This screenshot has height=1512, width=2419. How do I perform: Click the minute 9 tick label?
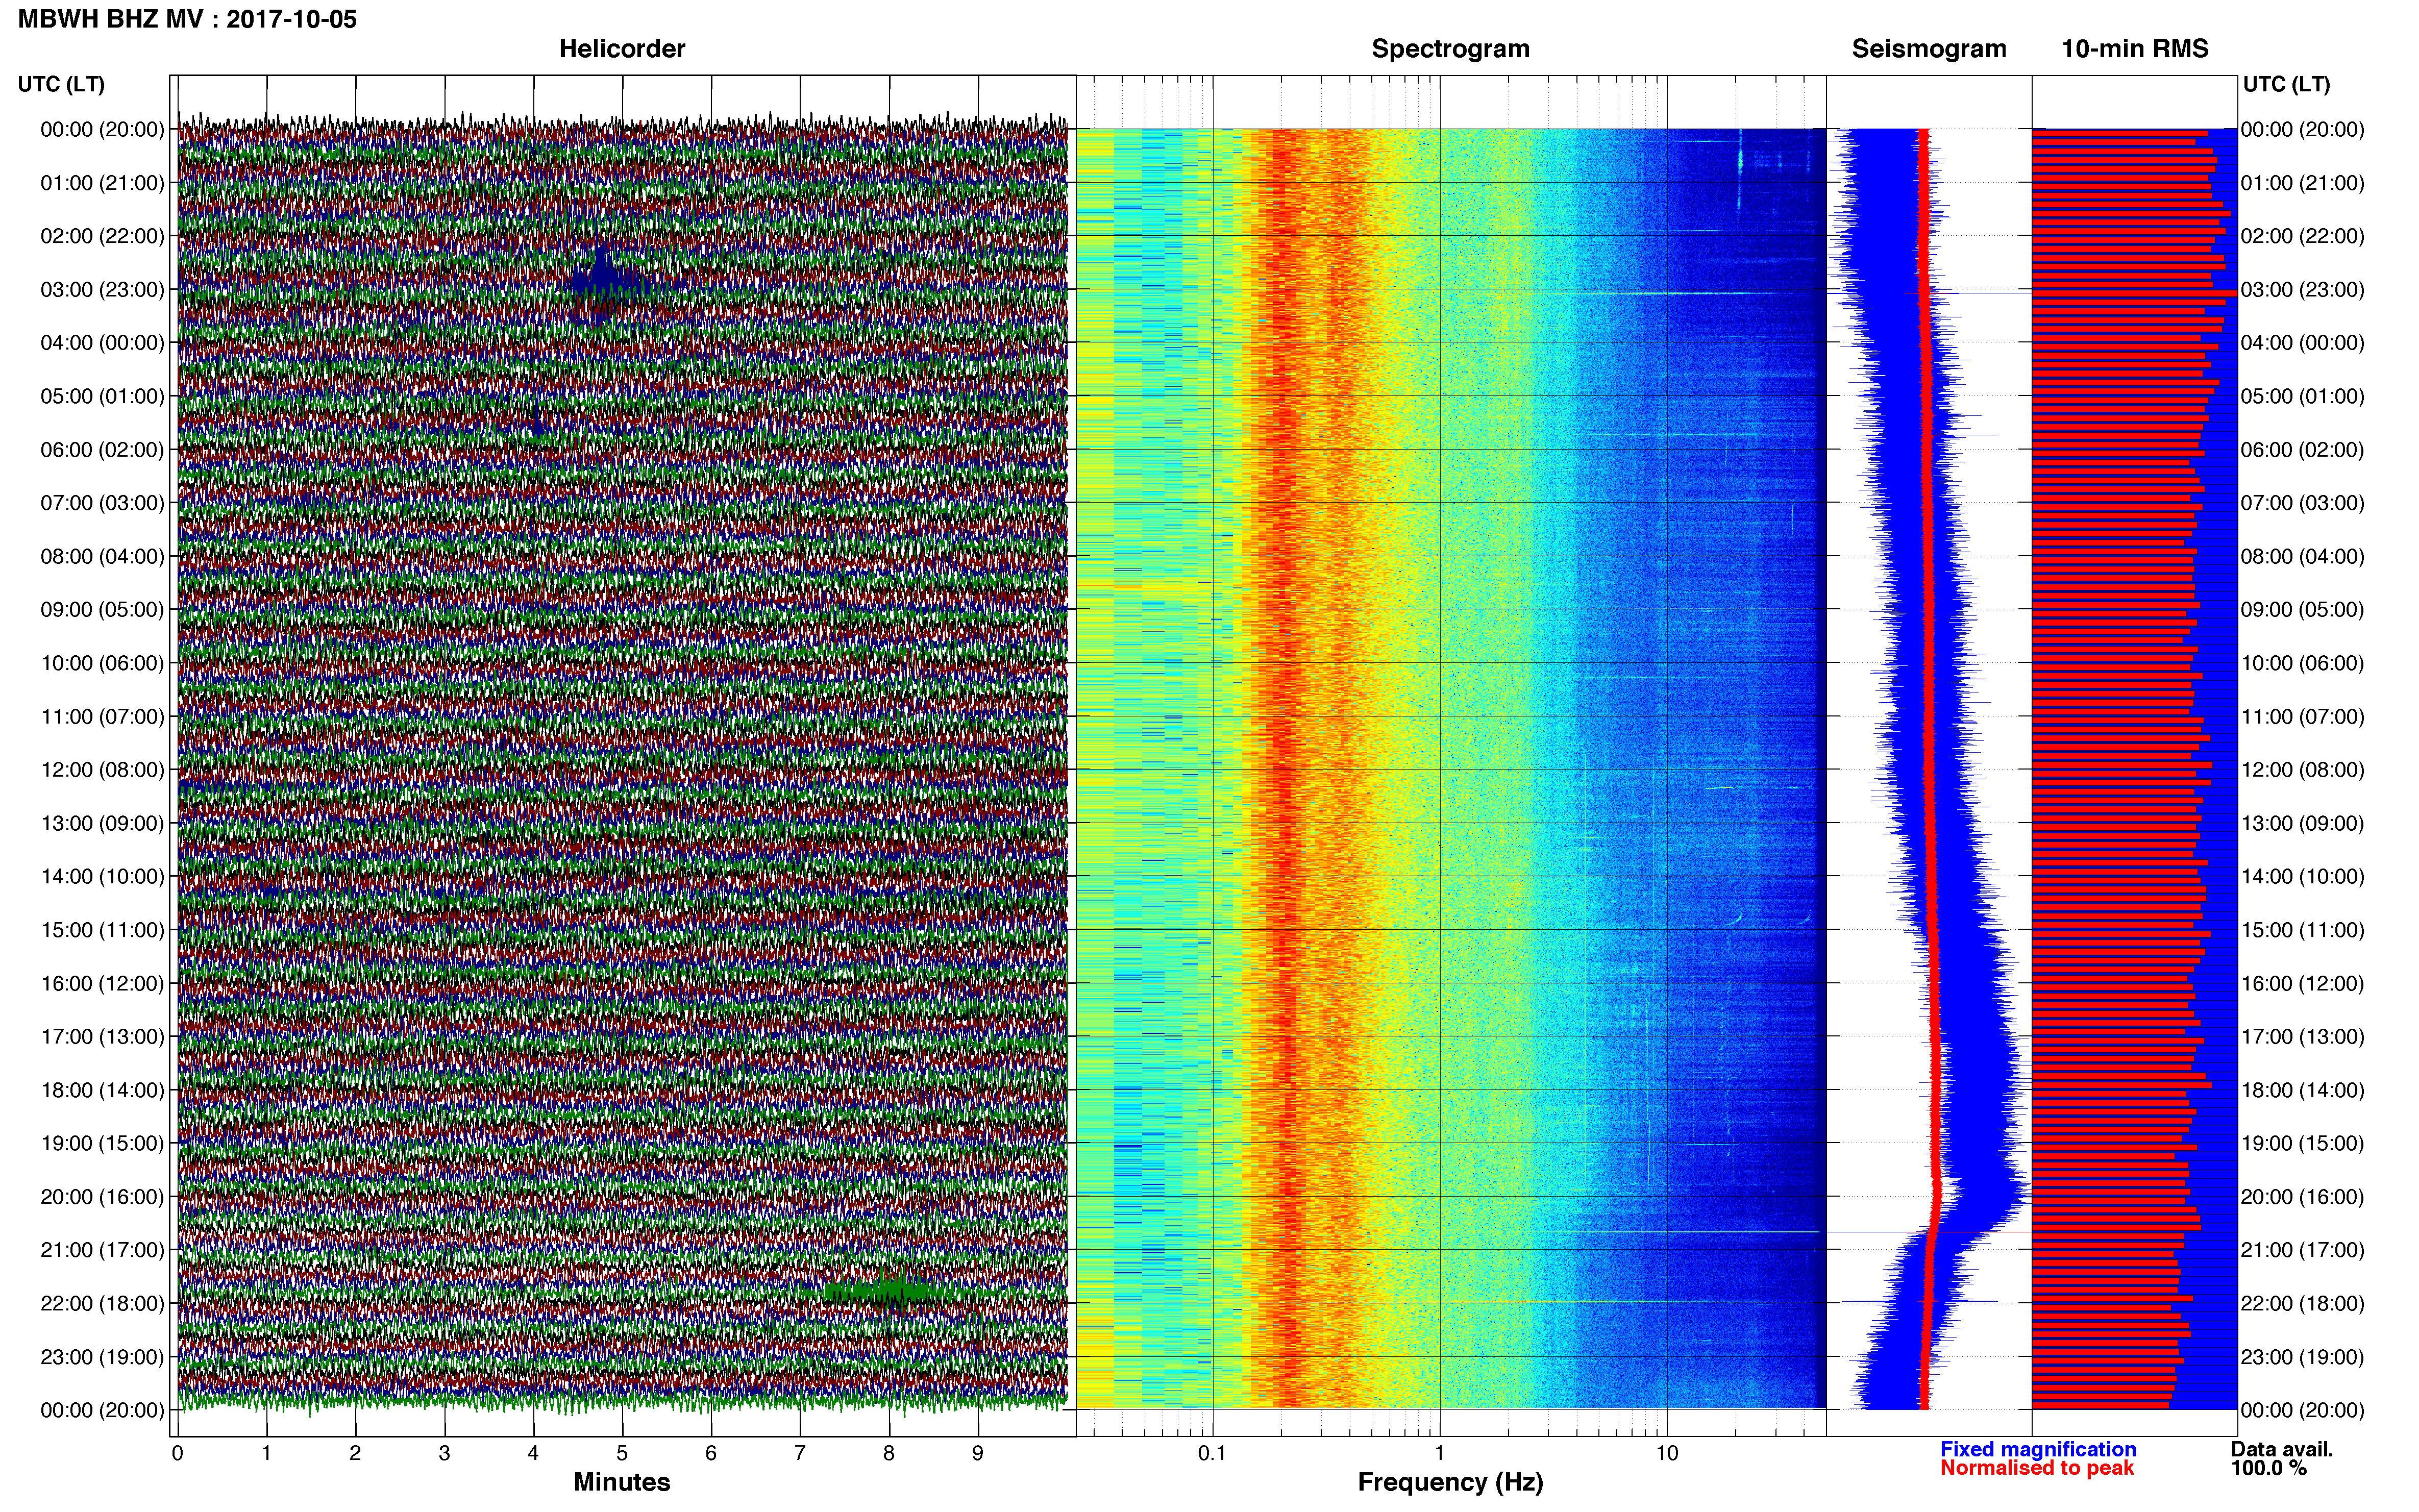coord(978,1453)
